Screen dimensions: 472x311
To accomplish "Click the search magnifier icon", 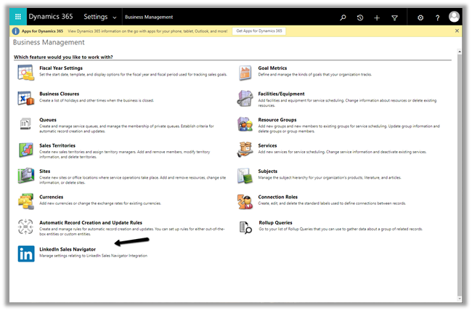I will click(343, 17).
